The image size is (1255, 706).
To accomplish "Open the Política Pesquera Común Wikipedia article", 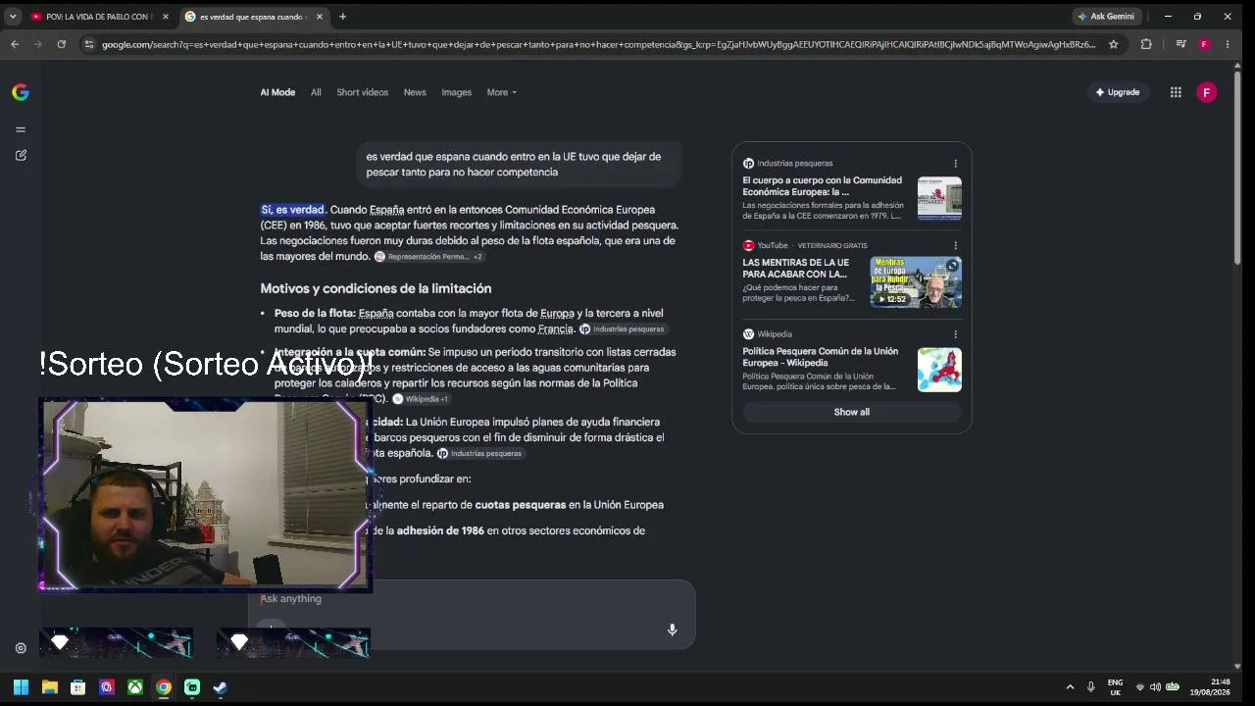I will (821, 357).
